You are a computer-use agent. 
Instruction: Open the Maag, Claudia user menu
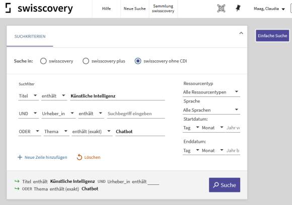pyautogui.click(x=269, y=9)
